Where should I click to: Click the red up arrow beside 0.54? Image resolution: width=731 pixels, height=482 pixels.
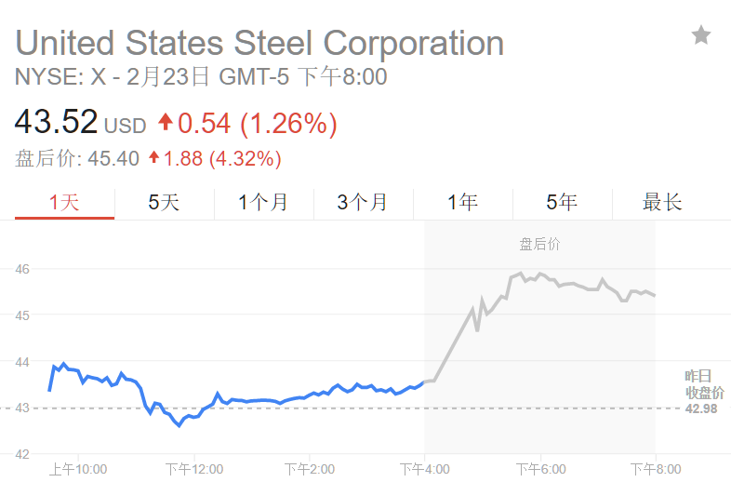tap(166, 122)
